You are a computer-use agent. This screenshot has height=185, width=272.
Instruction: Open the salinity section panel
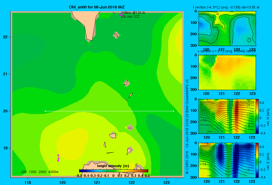pyautogui.click(x=227, y=72)
